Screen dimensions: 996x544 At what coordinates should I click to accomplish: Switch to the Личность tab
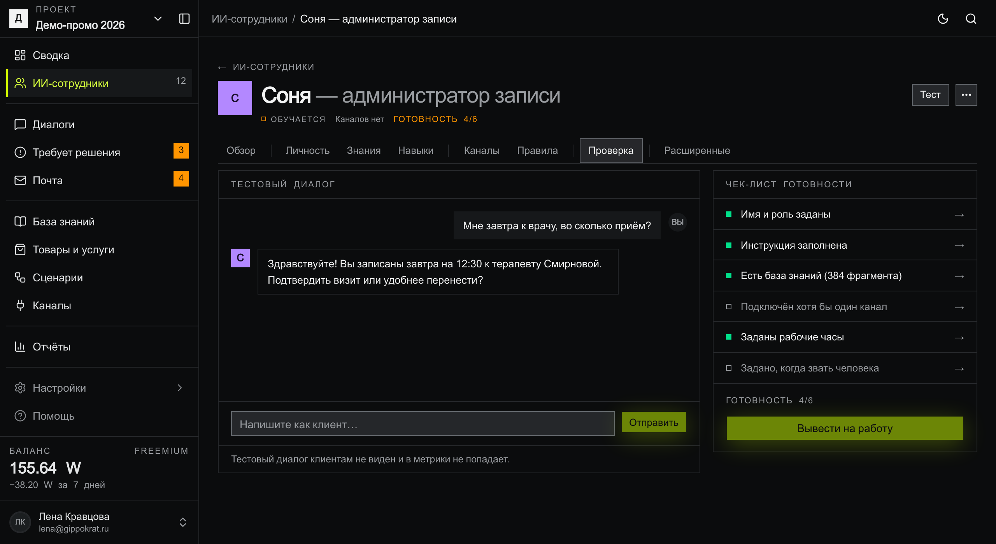click(307, 151)
